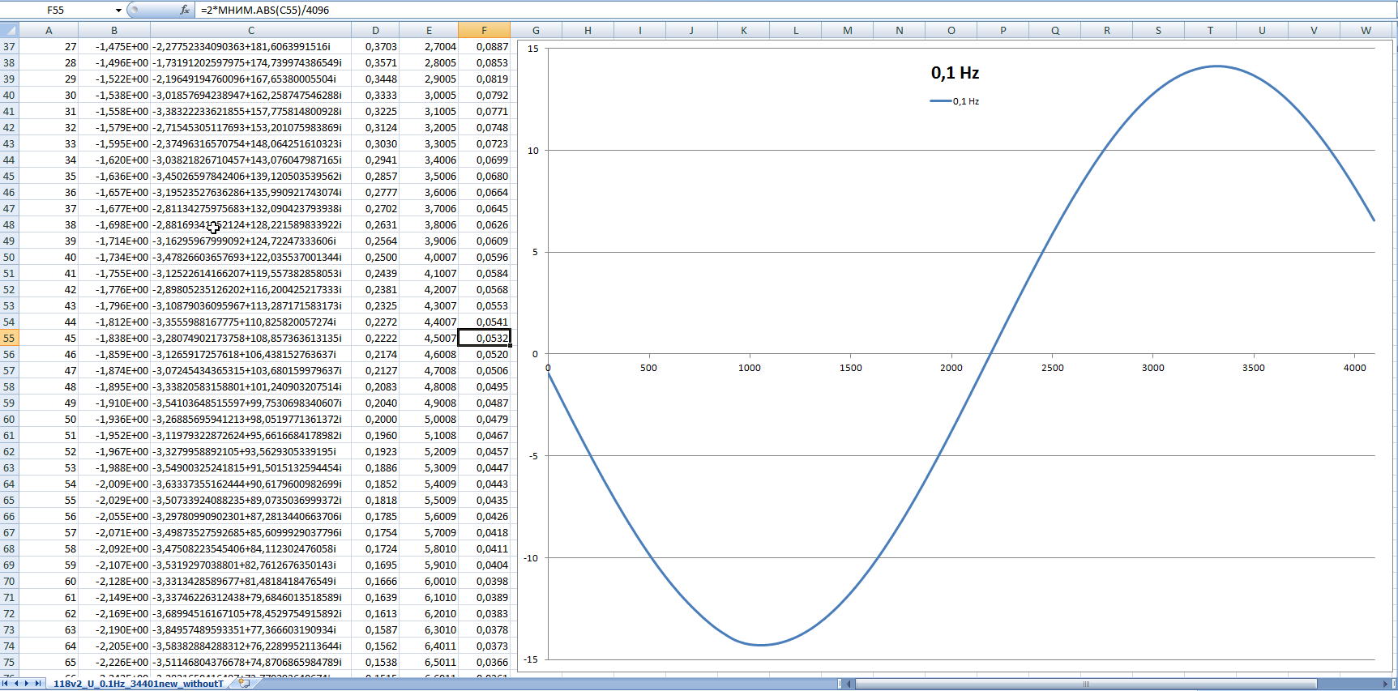Click cell with complex value -2,27752334090363+181,6063991516i

[x=251, y=46]
